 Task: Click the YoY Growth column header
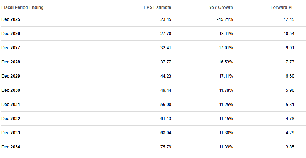click(221, 7)
